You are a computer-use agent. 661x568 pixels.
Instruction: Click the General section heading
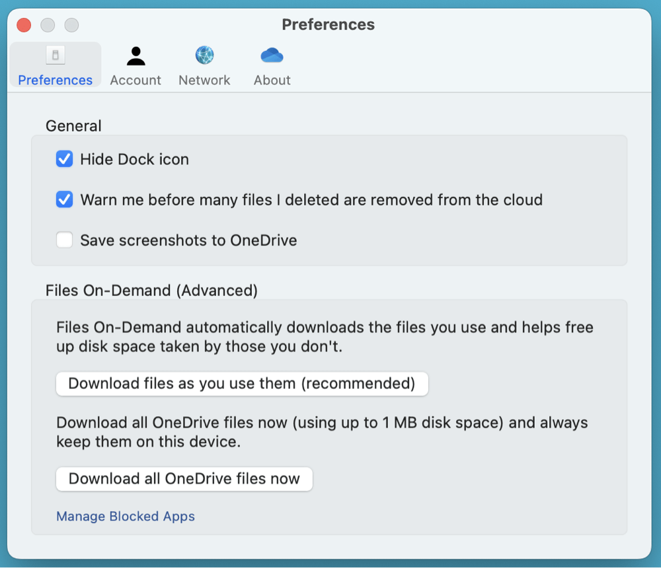73,125
